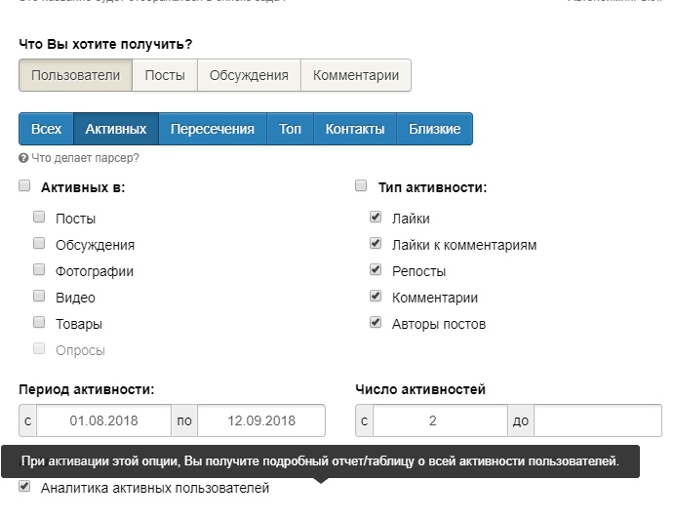Image resolution: width=675 pixels, height=520 pixels.
Task: Click the empty maximum activities 'до' field
Action: (x=597, y=421)
